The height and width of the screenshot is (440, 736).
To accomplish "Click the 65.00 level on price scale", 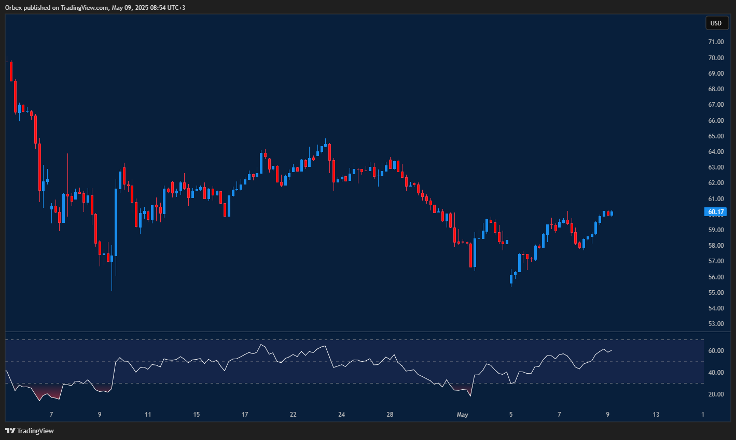I will pyautogui.click(x=716, y=136).
